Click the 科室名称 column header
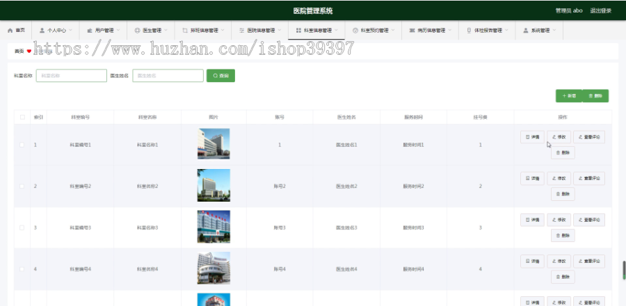The height and width of the screenshot is (306, 626). pyautogui.click(x=147, y=118)
